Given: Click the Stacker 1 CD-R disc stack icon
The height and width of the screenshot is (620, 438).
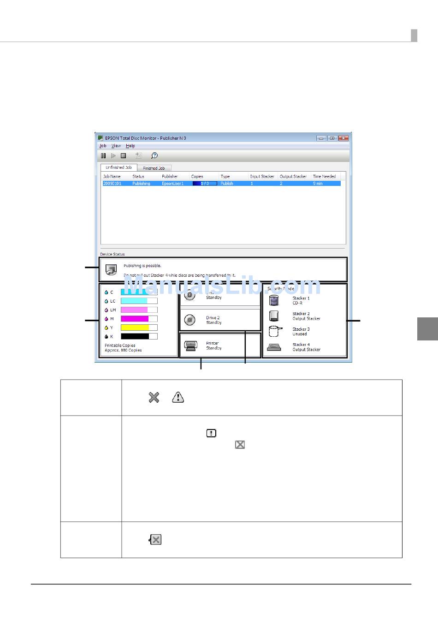Looking at the screenshot, I should (274, 301).
